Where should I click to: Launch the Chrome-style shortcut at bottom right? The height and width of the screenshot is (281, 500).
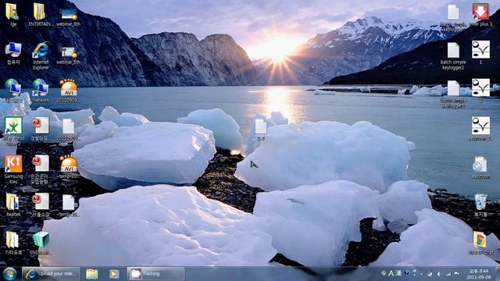pos(480,240)
